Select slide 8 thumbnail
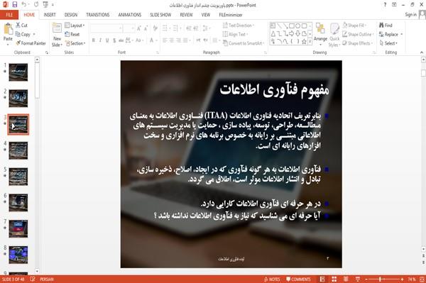The image size is (426, 283). point(18,255)
